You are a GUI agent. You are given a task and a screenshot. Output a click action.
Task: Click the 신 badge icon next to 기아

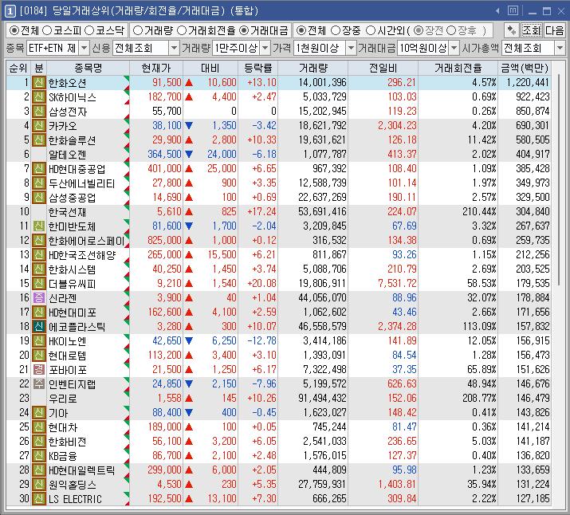(38, 412)
